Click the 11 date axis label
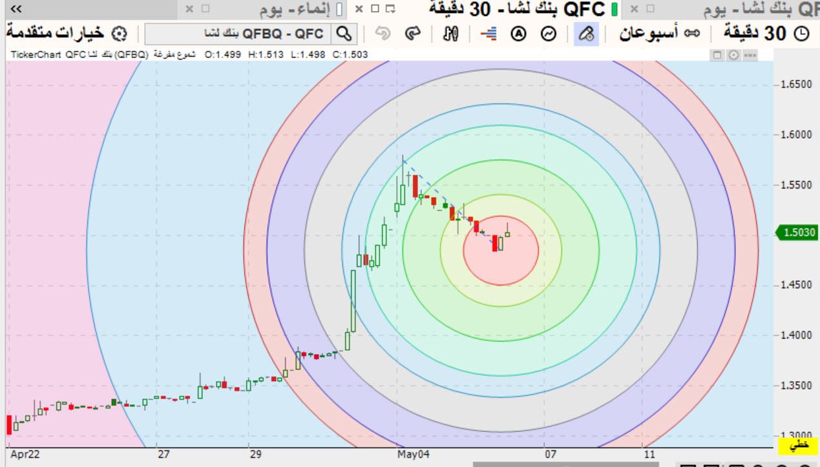Screen dimensions: 820x467 click(649, 455)
